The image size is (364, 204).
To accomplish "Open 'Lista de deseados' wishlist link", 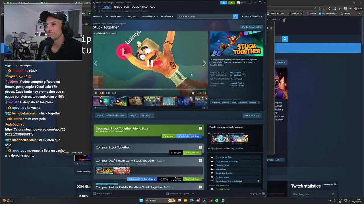I will tap(252, 16).
